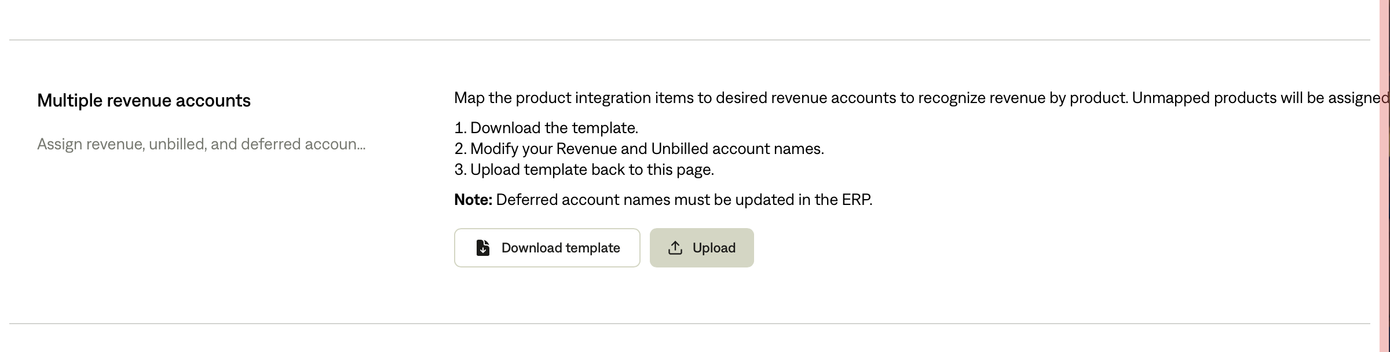1390x352 pixels.
Task: Click the 'Download the template.' step text
Action: pos(554,128)
